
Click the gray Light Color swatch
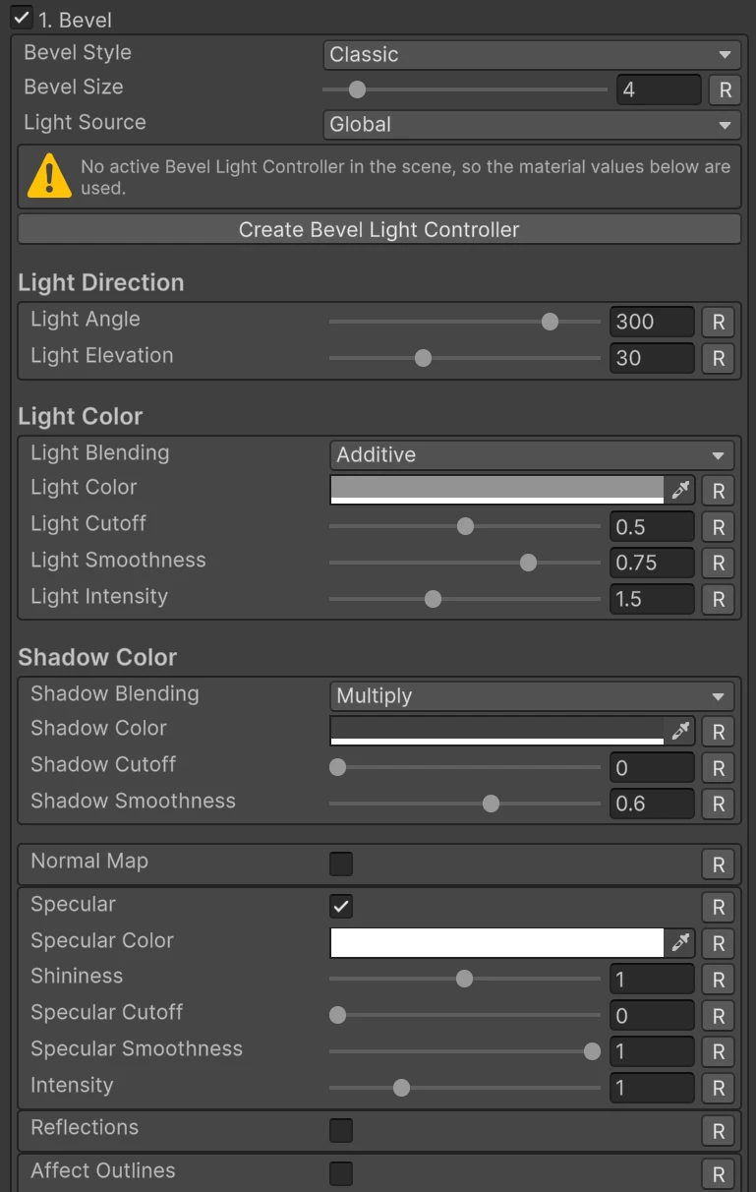[x=497, y=490]
